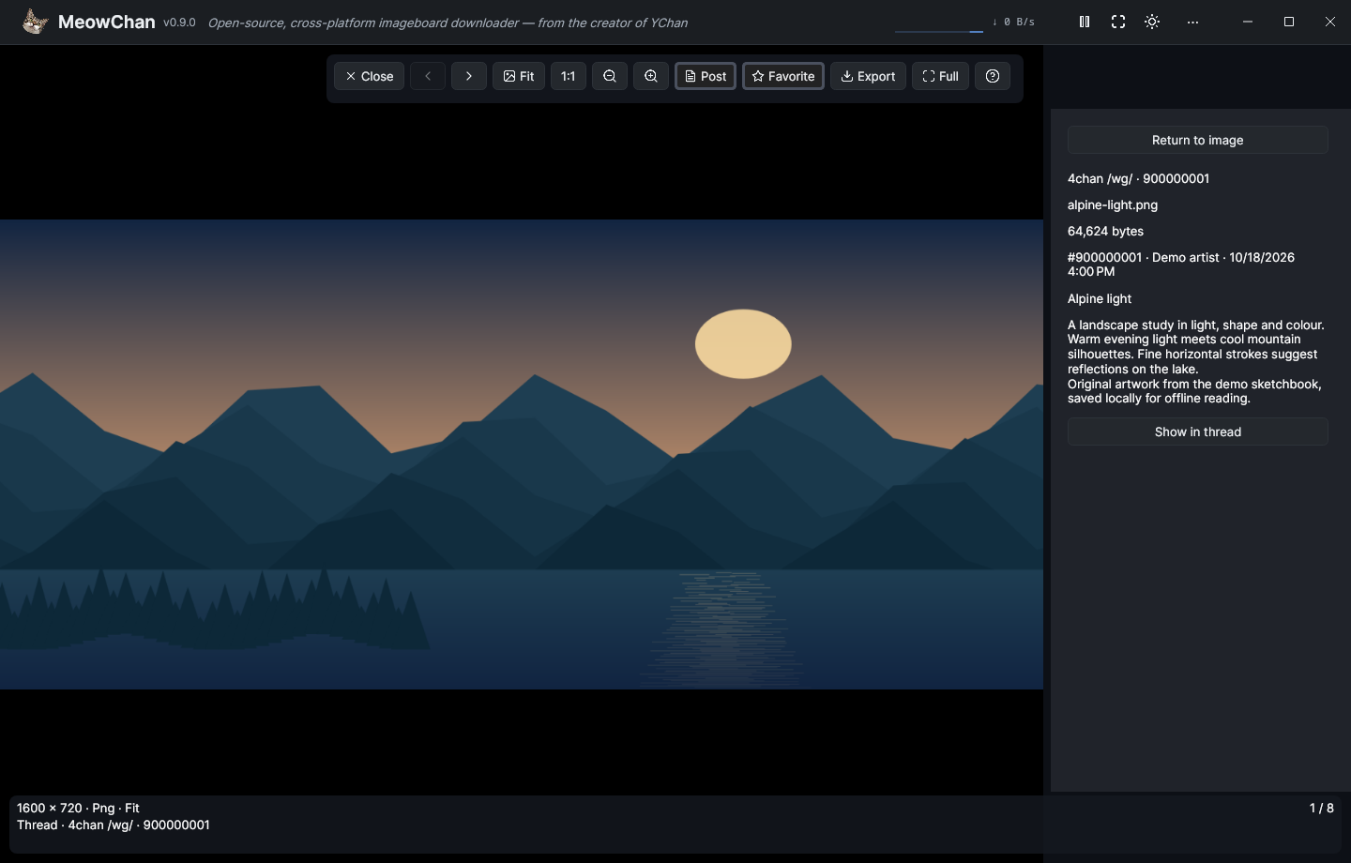1351x863 pixels.
Task: Click the '64,624 bytes' file size text
Action: pos(1105,231)
